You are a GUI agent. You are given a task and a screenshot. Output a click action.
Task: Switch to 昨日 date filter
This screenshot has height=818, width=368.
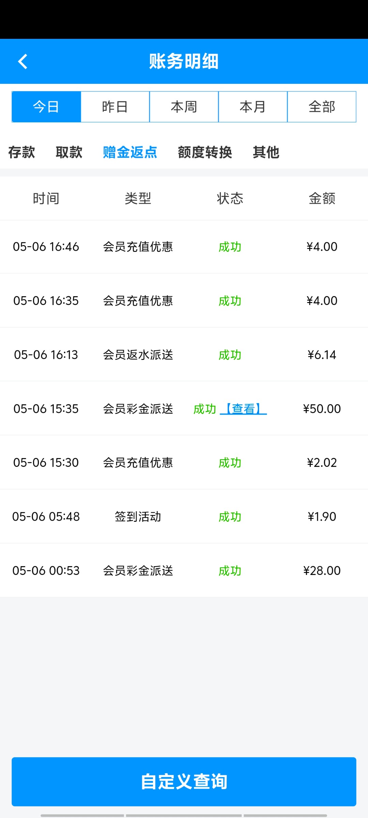[x=115, y=107]
